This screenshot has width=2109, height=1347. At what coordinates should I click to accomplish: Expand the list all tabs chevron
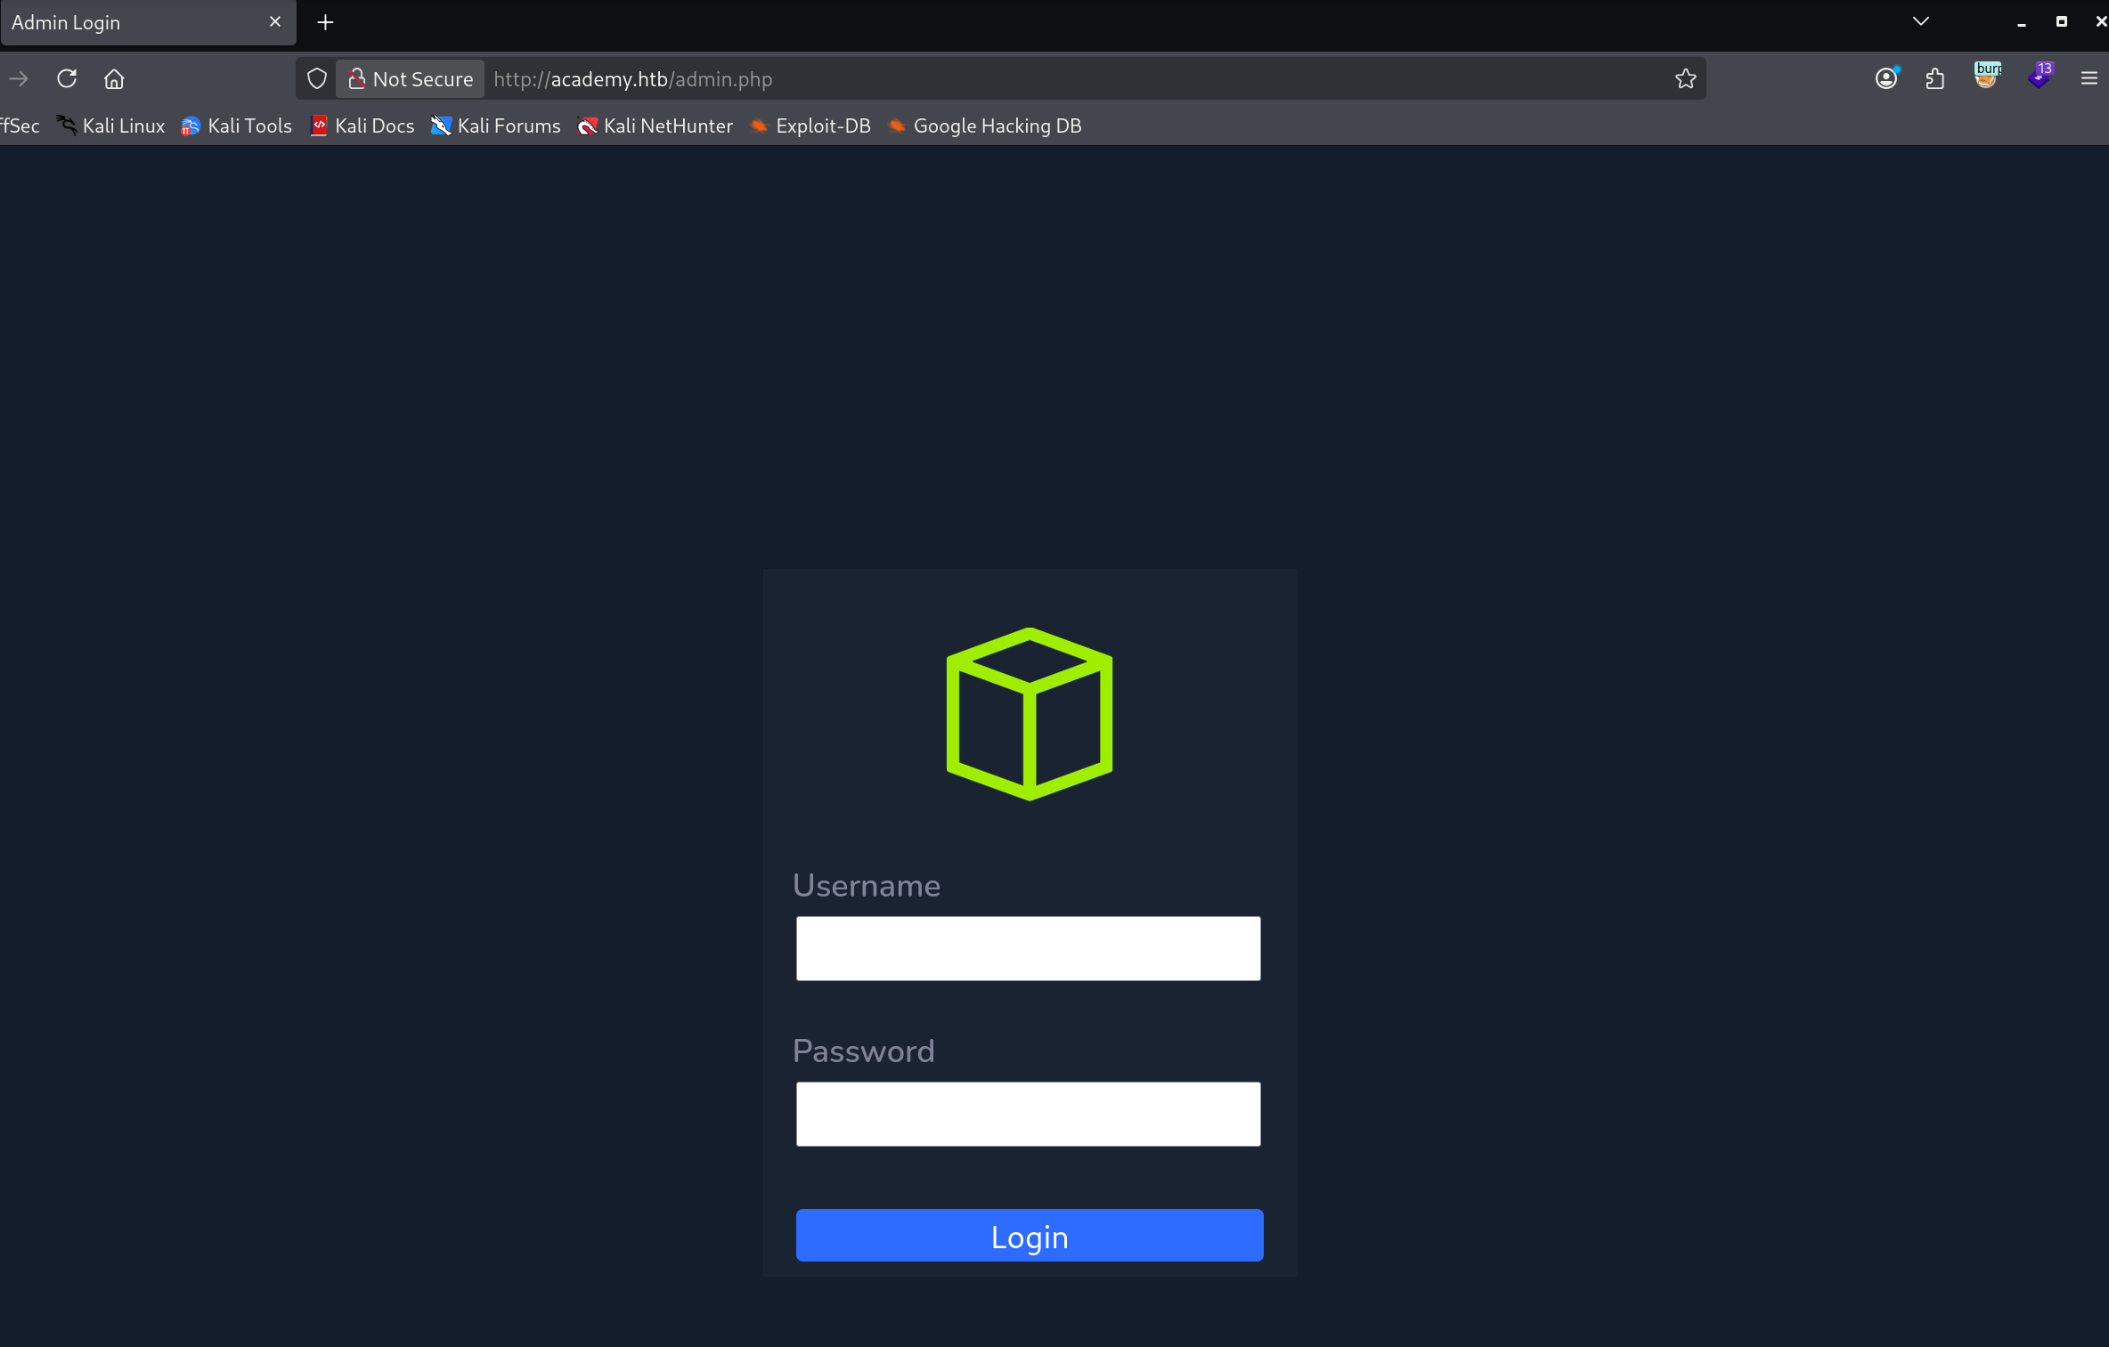point(1921,21)
